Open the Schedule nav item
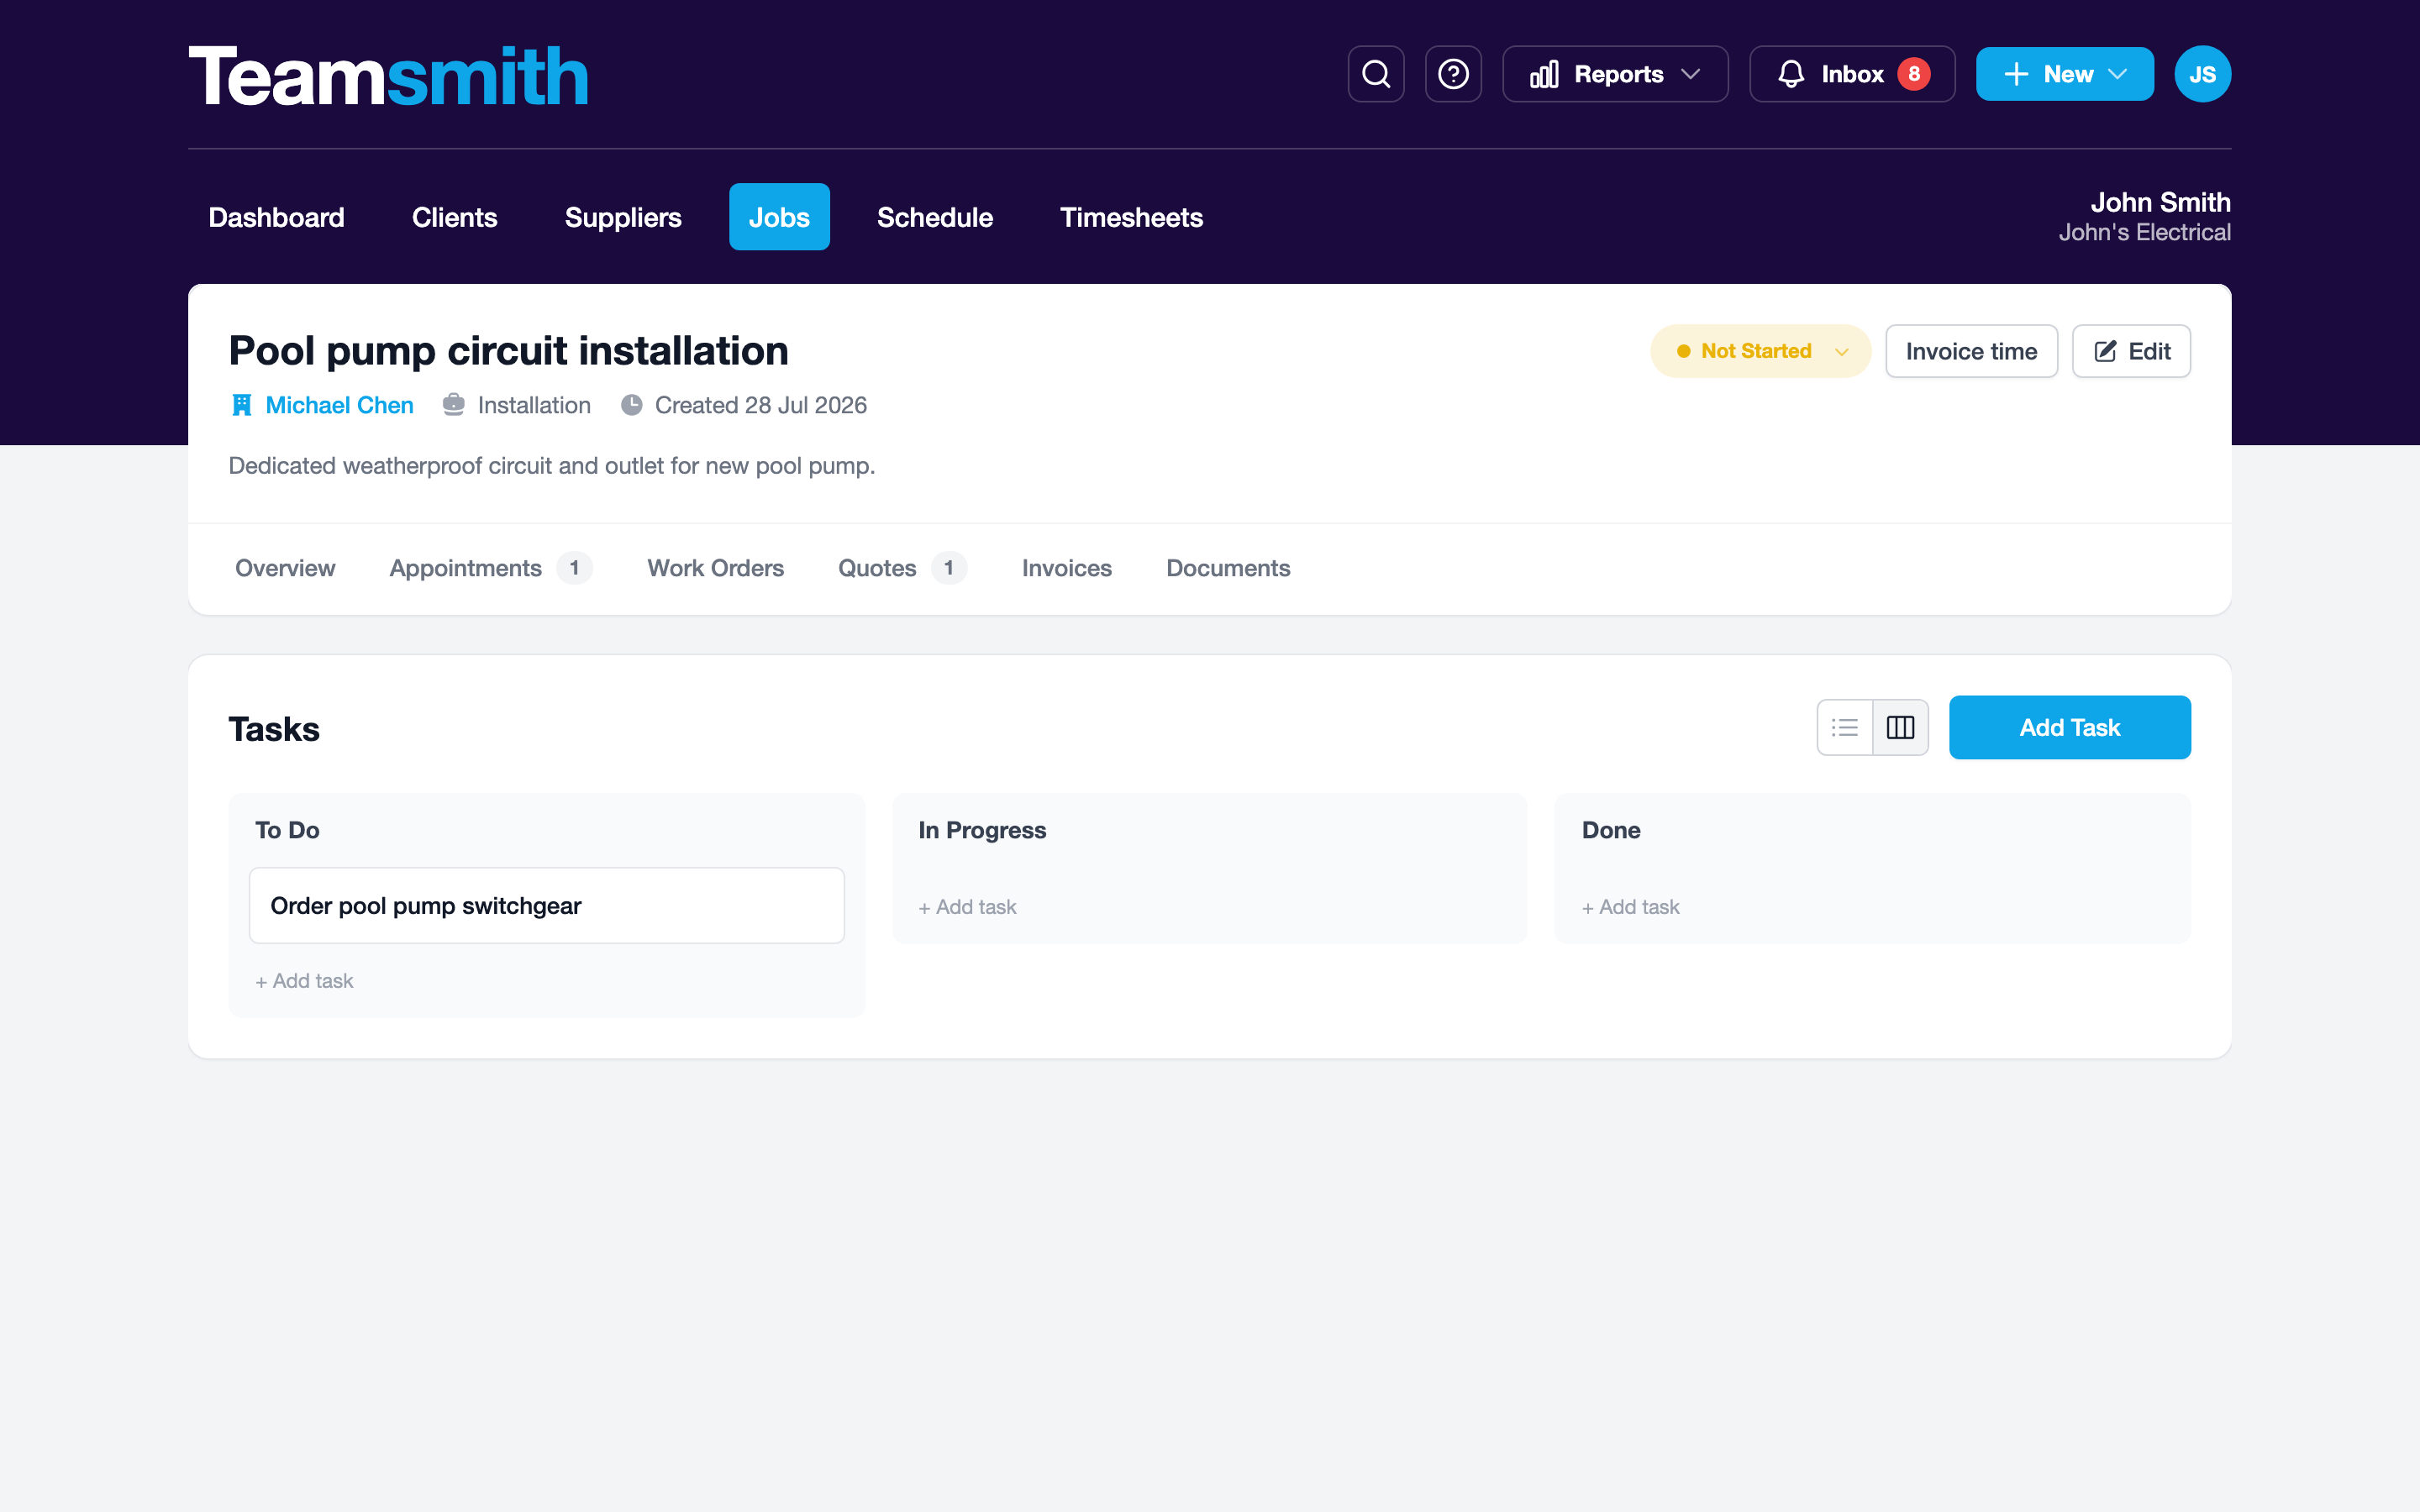 (x=935, y=217)
